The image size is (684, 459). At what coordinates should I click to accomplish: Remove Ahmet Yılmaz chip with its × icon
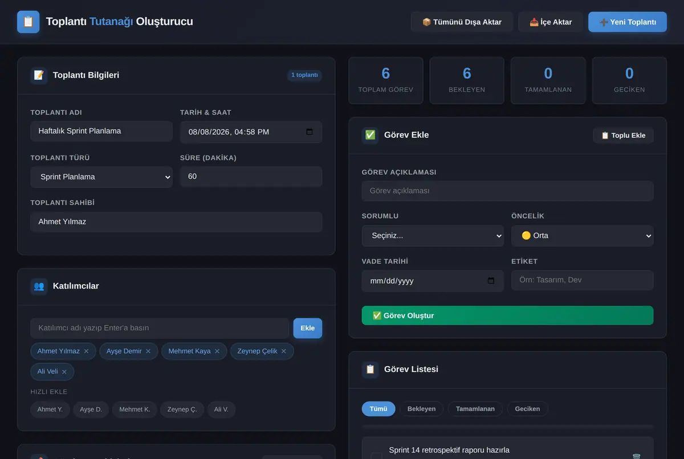click(x=86, y=351)
